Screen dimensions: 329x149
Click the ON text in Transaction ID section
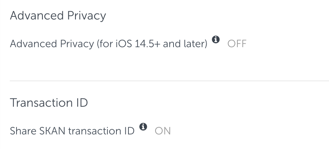click(163, 131)
